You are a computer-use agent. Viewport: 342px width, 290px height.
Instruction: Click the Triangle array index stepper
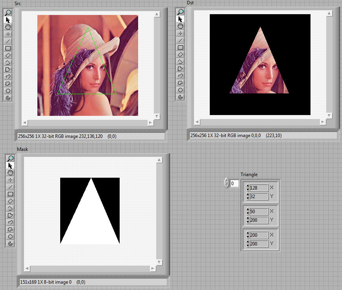227,183
